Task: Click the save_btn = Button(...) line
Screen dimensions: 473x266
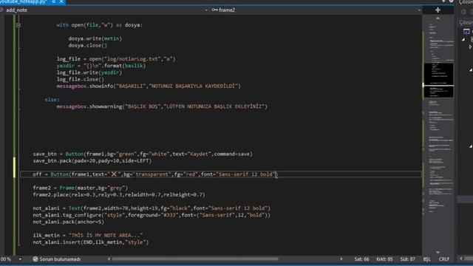Action: tap(143, 154)
